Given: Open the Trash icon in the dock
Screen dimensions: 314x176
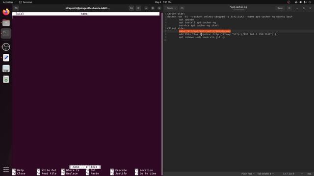Looking at the screenshot, I should click(x=6, y=79).
